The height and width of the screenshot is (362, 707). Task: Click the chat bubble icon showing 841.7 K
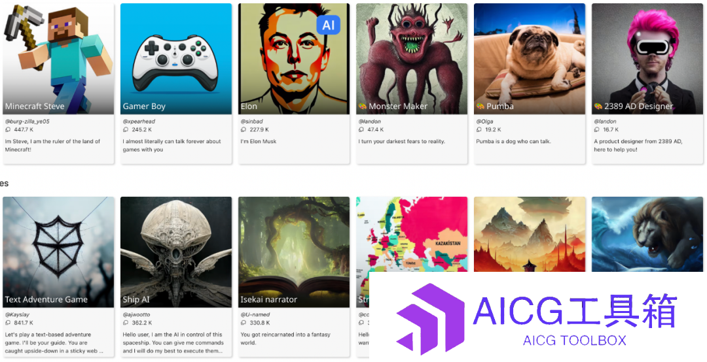coord(8,323)
